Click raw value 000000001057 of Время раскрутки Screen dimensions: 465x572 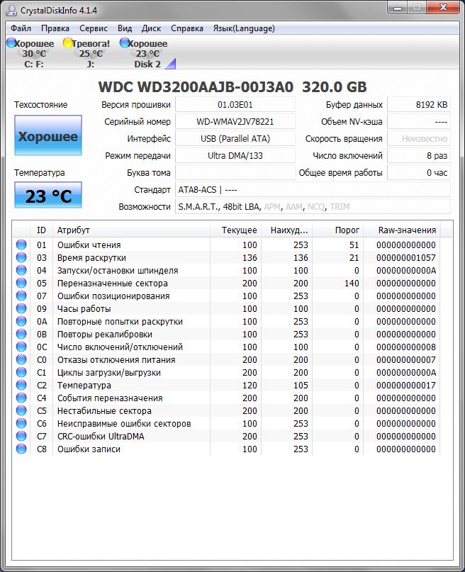[406, 258]
